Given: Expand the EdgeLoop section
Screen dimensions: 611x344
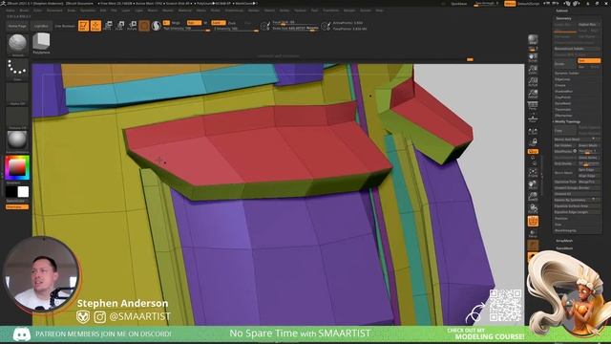Looking at the screenshot, I should 562,79.
